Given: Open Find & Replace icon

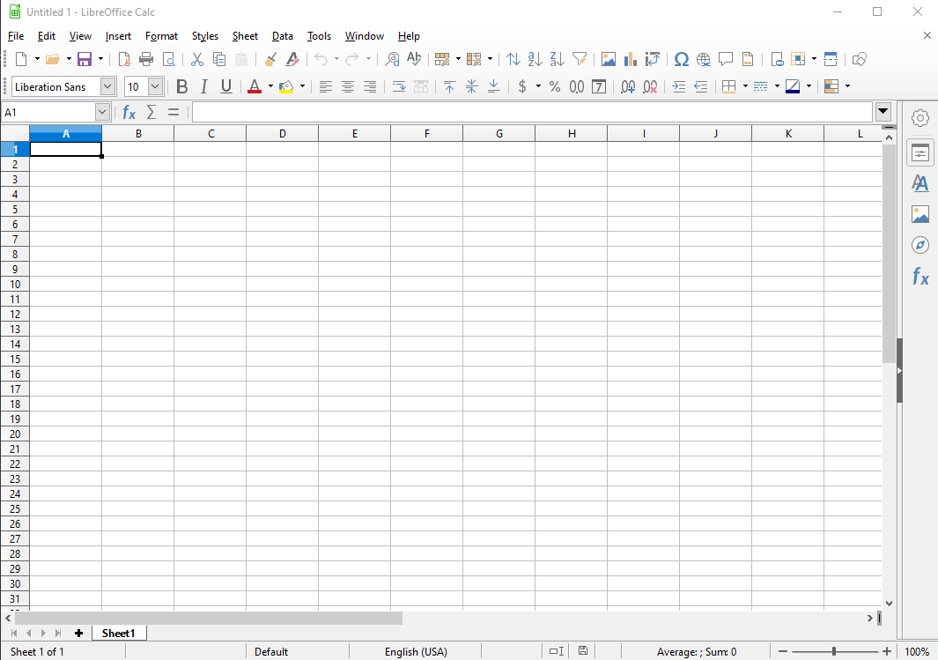Looking at the screenshot, I should [392, 59].
